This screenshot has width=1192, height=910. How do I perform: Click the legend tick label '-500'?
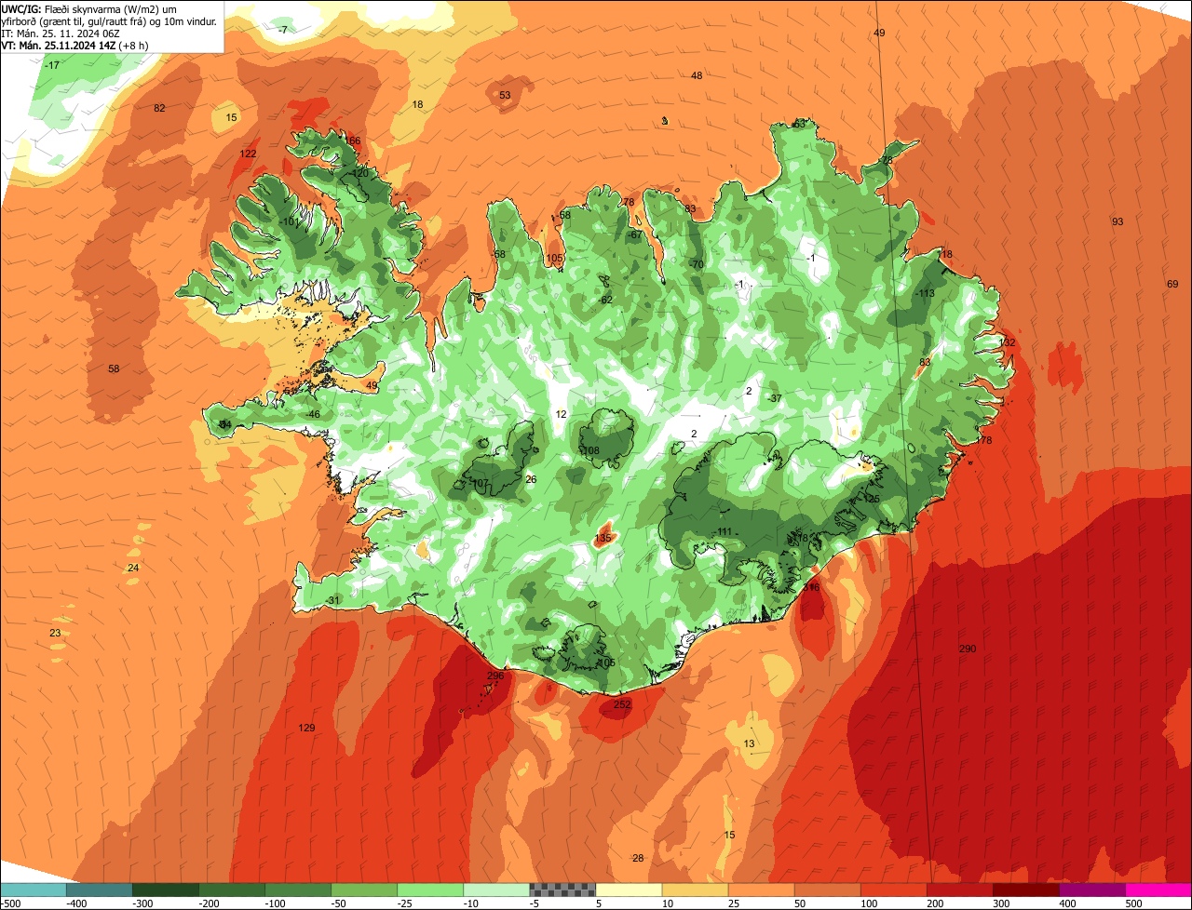pyautogui.click(x=11, y=903)
